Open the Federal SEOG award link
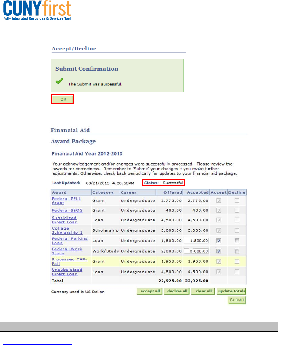The width and height of the screenshot is (281, 345). click(x=67, y=210)
